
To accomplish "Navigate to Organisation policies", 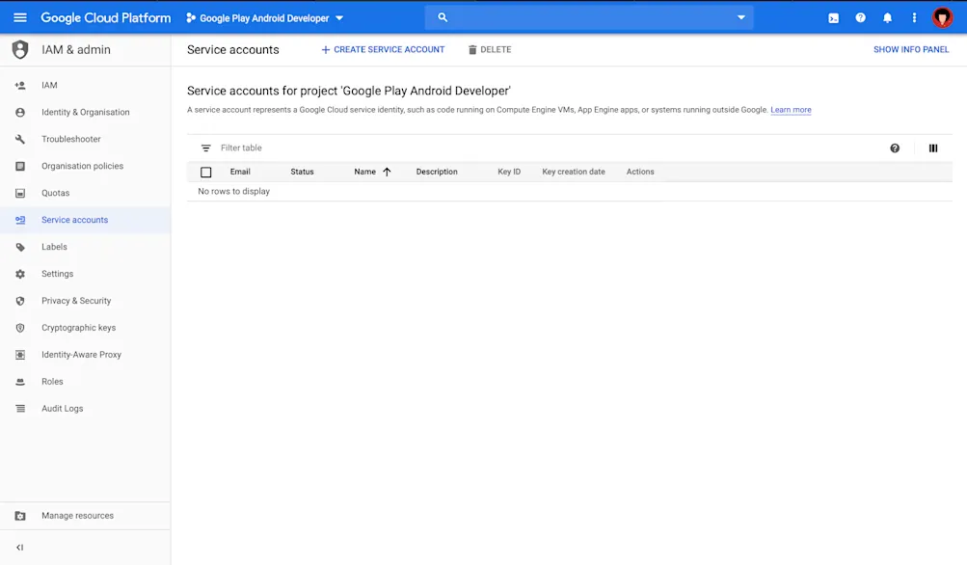I will 83,166.
